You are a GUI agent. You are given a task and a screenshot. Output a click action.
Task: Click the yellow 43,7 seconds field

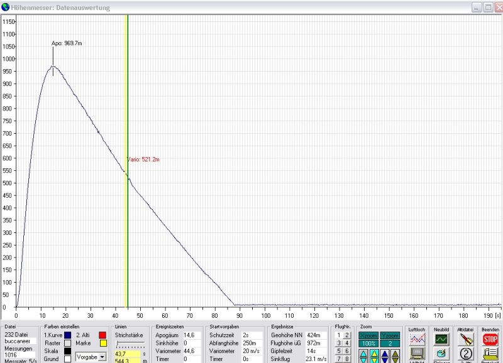pyautogui.click(x=128, y=354)
